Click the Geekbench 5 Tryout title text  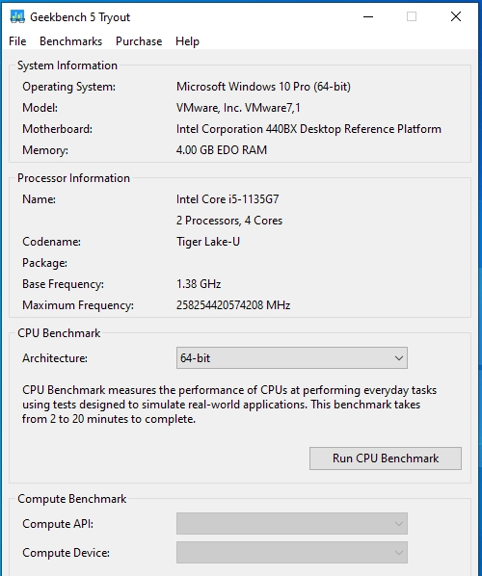80,17
